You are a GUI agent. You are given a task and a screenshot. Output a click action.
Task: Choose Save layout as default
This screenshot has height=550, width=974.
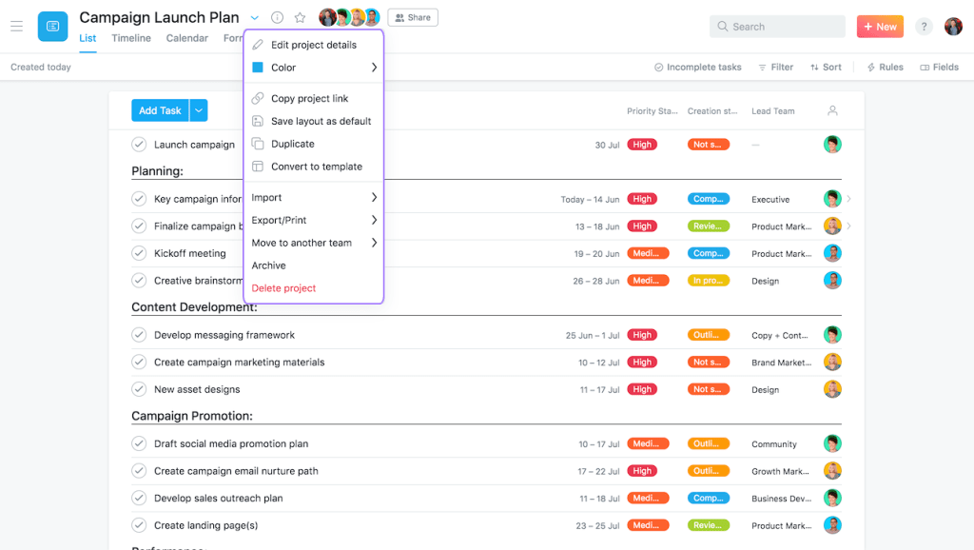pos(314,121)
